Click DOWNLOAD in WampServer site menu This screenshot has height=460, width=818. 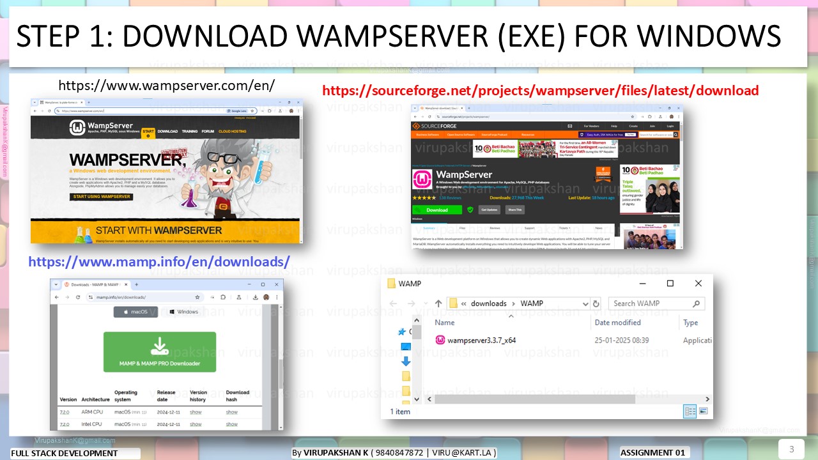tap(167, 131)
